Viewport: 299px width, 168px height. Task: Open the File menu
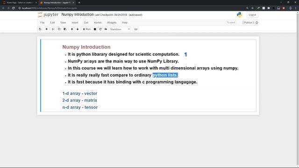pyautogui.click(x=43, y=22)
